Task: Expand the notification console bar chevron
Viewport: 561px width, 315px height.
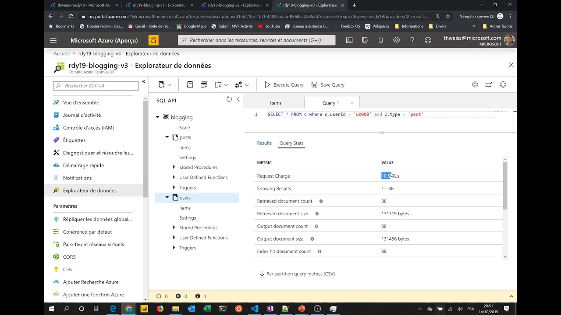Action: pos(511,296)
